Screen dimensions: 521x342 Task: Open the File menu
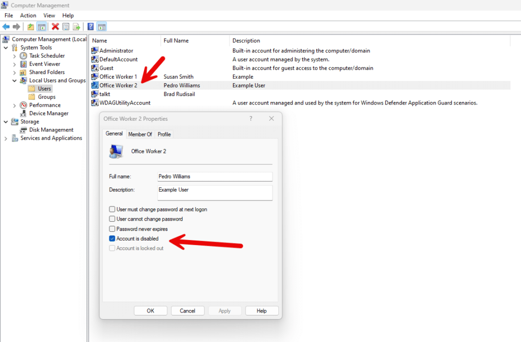click(x=9, y=16)
